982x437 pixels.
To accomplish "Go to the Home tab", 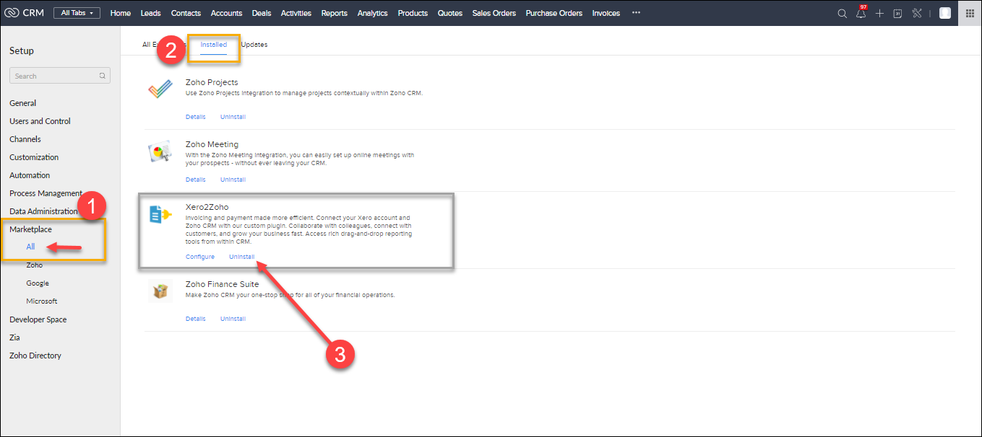I will (x=121, y=13).
